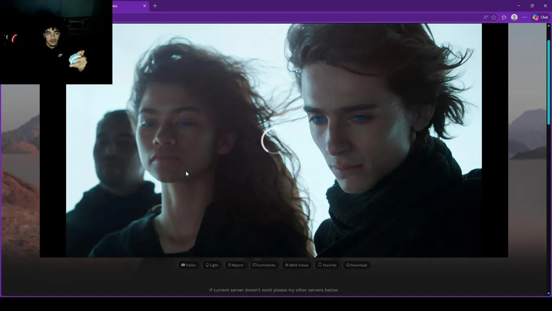This screenshot has width=552, height=311.
Task: Click the Report button
Action: (x=235, y=265)
